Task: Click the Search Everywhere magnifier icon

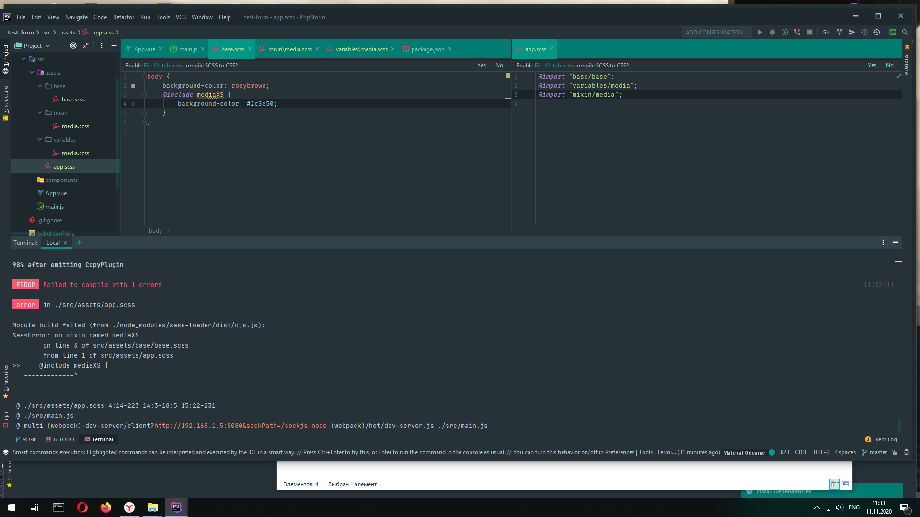Action: 905,32
